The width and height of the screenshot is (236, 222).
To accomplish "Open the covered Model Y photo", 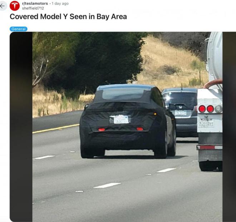I will click(x=127, y=127).
